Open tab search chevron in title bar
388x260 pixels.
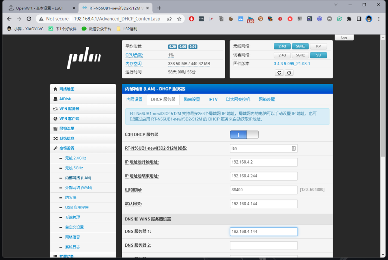[x=336, y=5]
